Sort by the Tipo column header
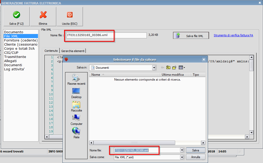 pos(198,75)
